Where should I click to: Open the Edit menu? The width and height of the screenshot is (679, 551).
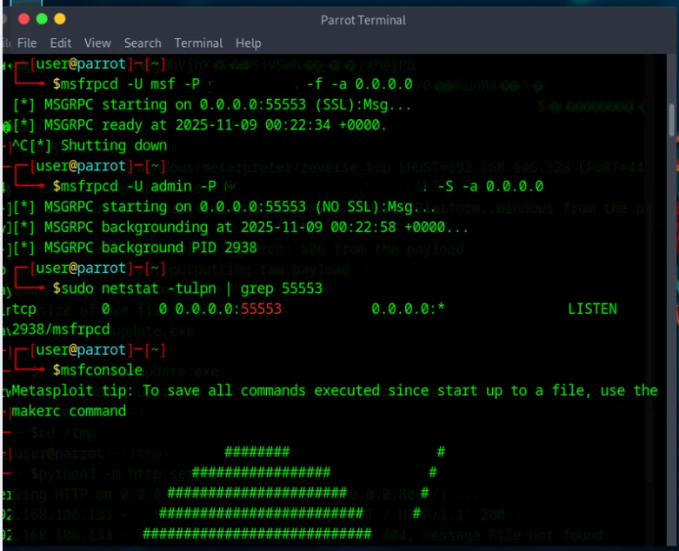tap(61, 43)
